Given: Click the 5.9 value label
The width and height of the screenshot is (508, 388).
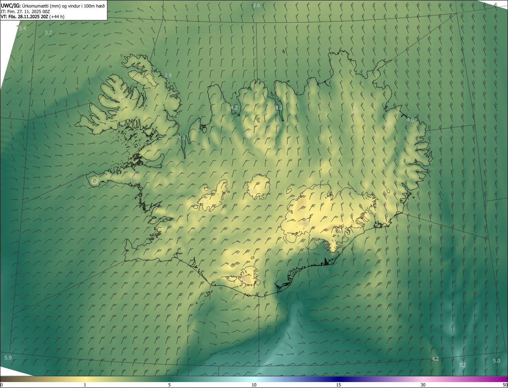Looking at the screenshot, I should pyautogui.click(x=8, y=357).
